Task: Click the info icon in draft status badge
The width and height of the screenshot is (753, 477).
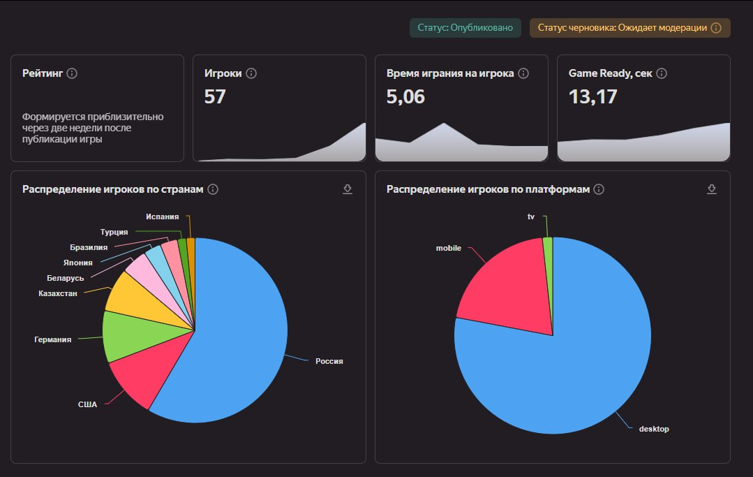Action: 715,28
